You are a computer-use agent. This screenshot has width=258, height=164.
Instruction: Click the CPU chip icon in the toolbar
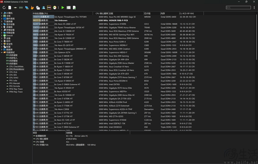[15, 8]
